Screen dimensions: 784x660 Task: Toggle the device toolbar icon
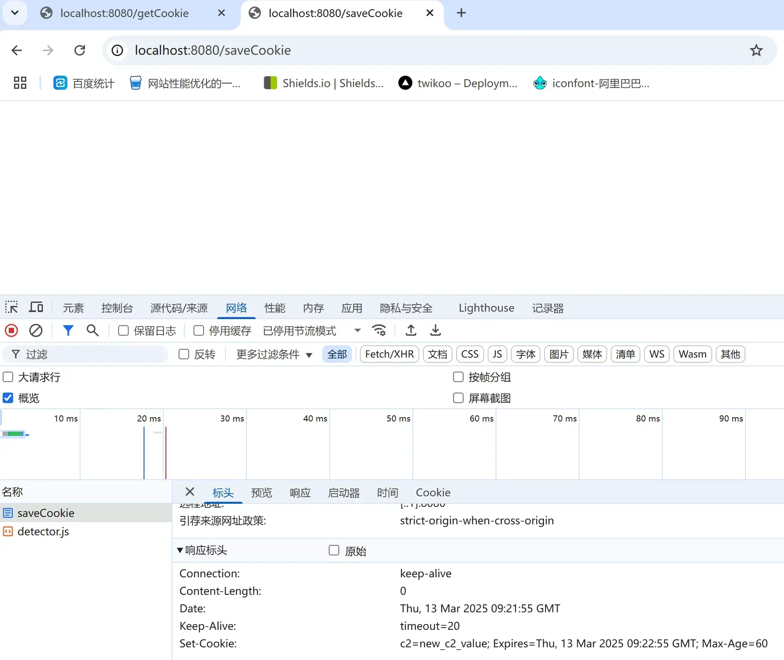(x=36, y=308)
